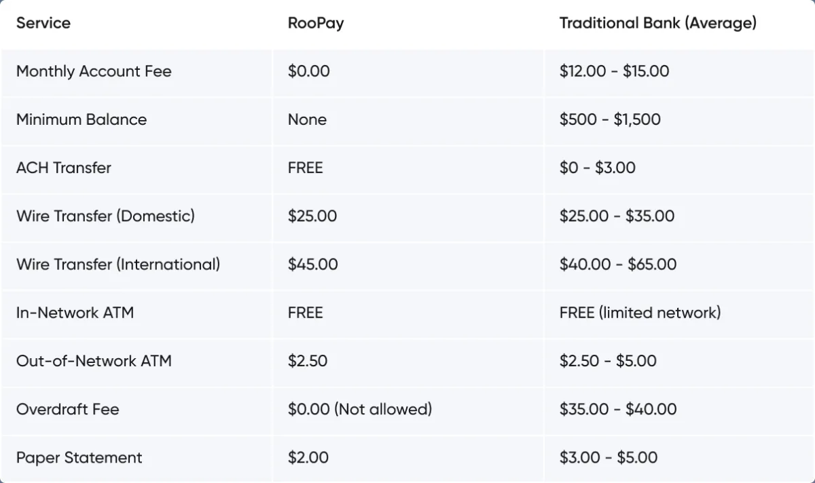
Task: Select the Monthly Account Fee row label
Action: [x=94, y=71]
